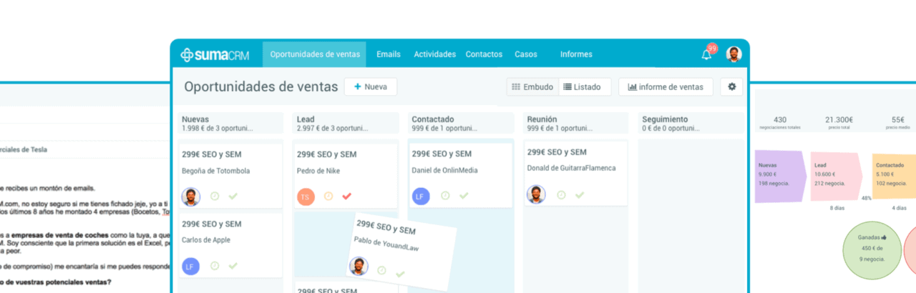Click clock icon on Pedro de Nike card
The height and width of the screenshot is (293, 916).
[328, 196]
